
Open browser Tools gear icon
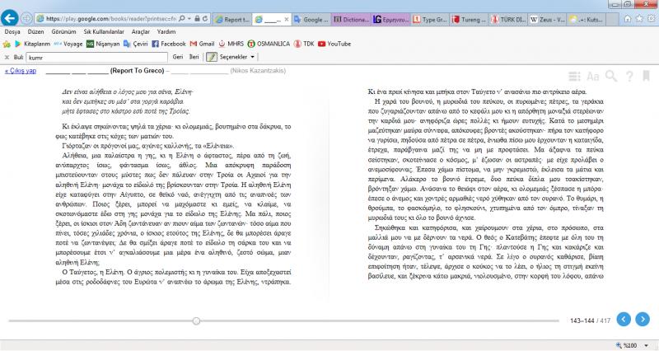(652, 19)
